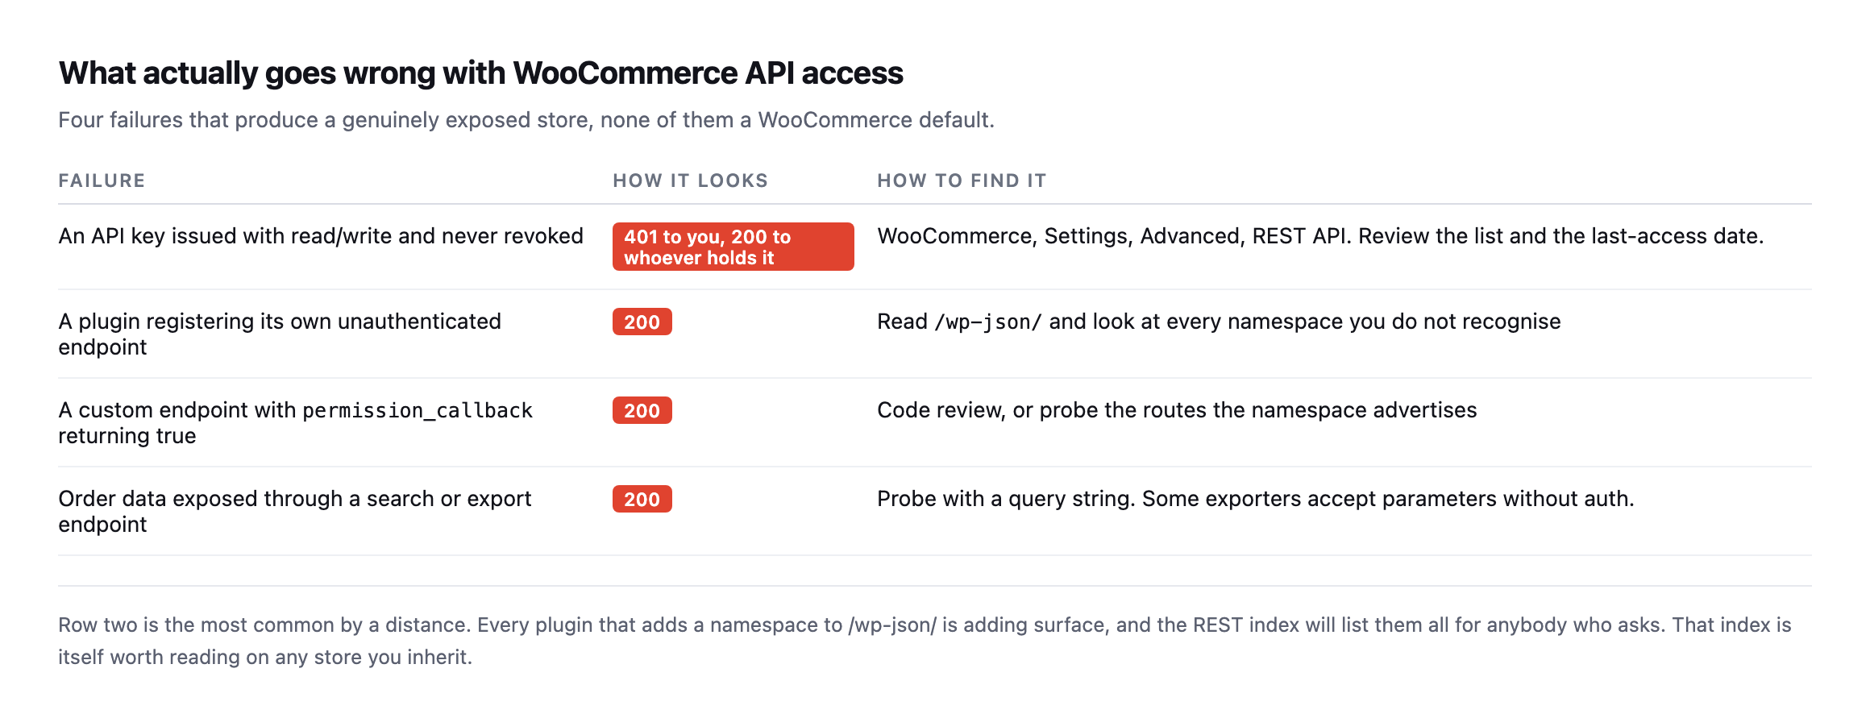Click 'Read /wp-json/ and look at every namespace' text
Image resolution: width=1870 pixels, height=714 pixels.
click(x=1219, y=322)
